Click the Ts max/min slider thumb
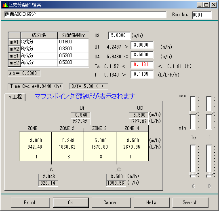219x211 pixels. [193, 113]
